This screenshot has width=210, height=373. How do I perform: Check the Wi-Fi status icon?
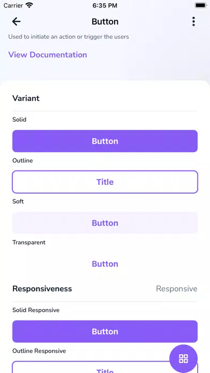(x=29, y=5)
